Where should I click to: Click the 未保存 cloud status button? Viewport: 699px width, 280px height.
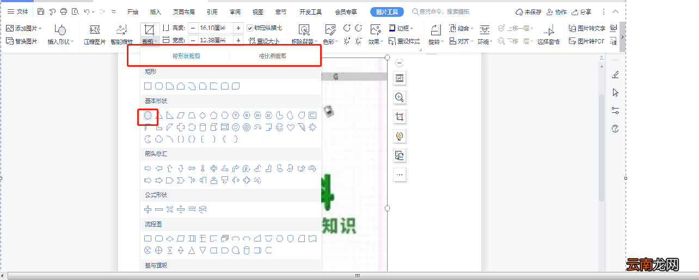tap(528, 11)
